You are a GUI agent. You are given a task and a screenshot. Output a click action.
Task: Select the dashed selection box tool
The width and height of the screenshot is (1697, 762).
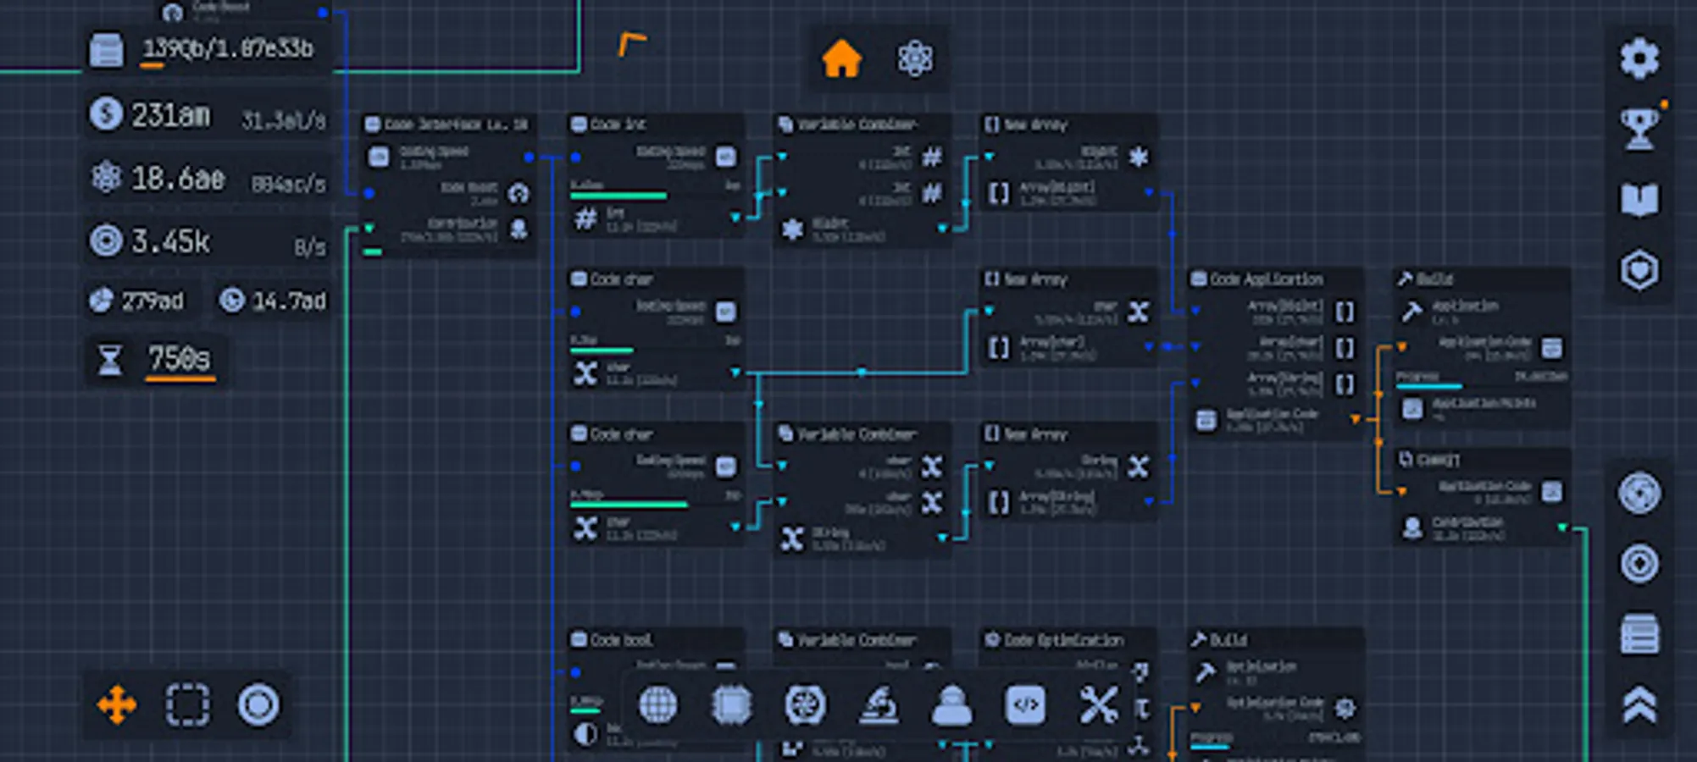(187, 705)
